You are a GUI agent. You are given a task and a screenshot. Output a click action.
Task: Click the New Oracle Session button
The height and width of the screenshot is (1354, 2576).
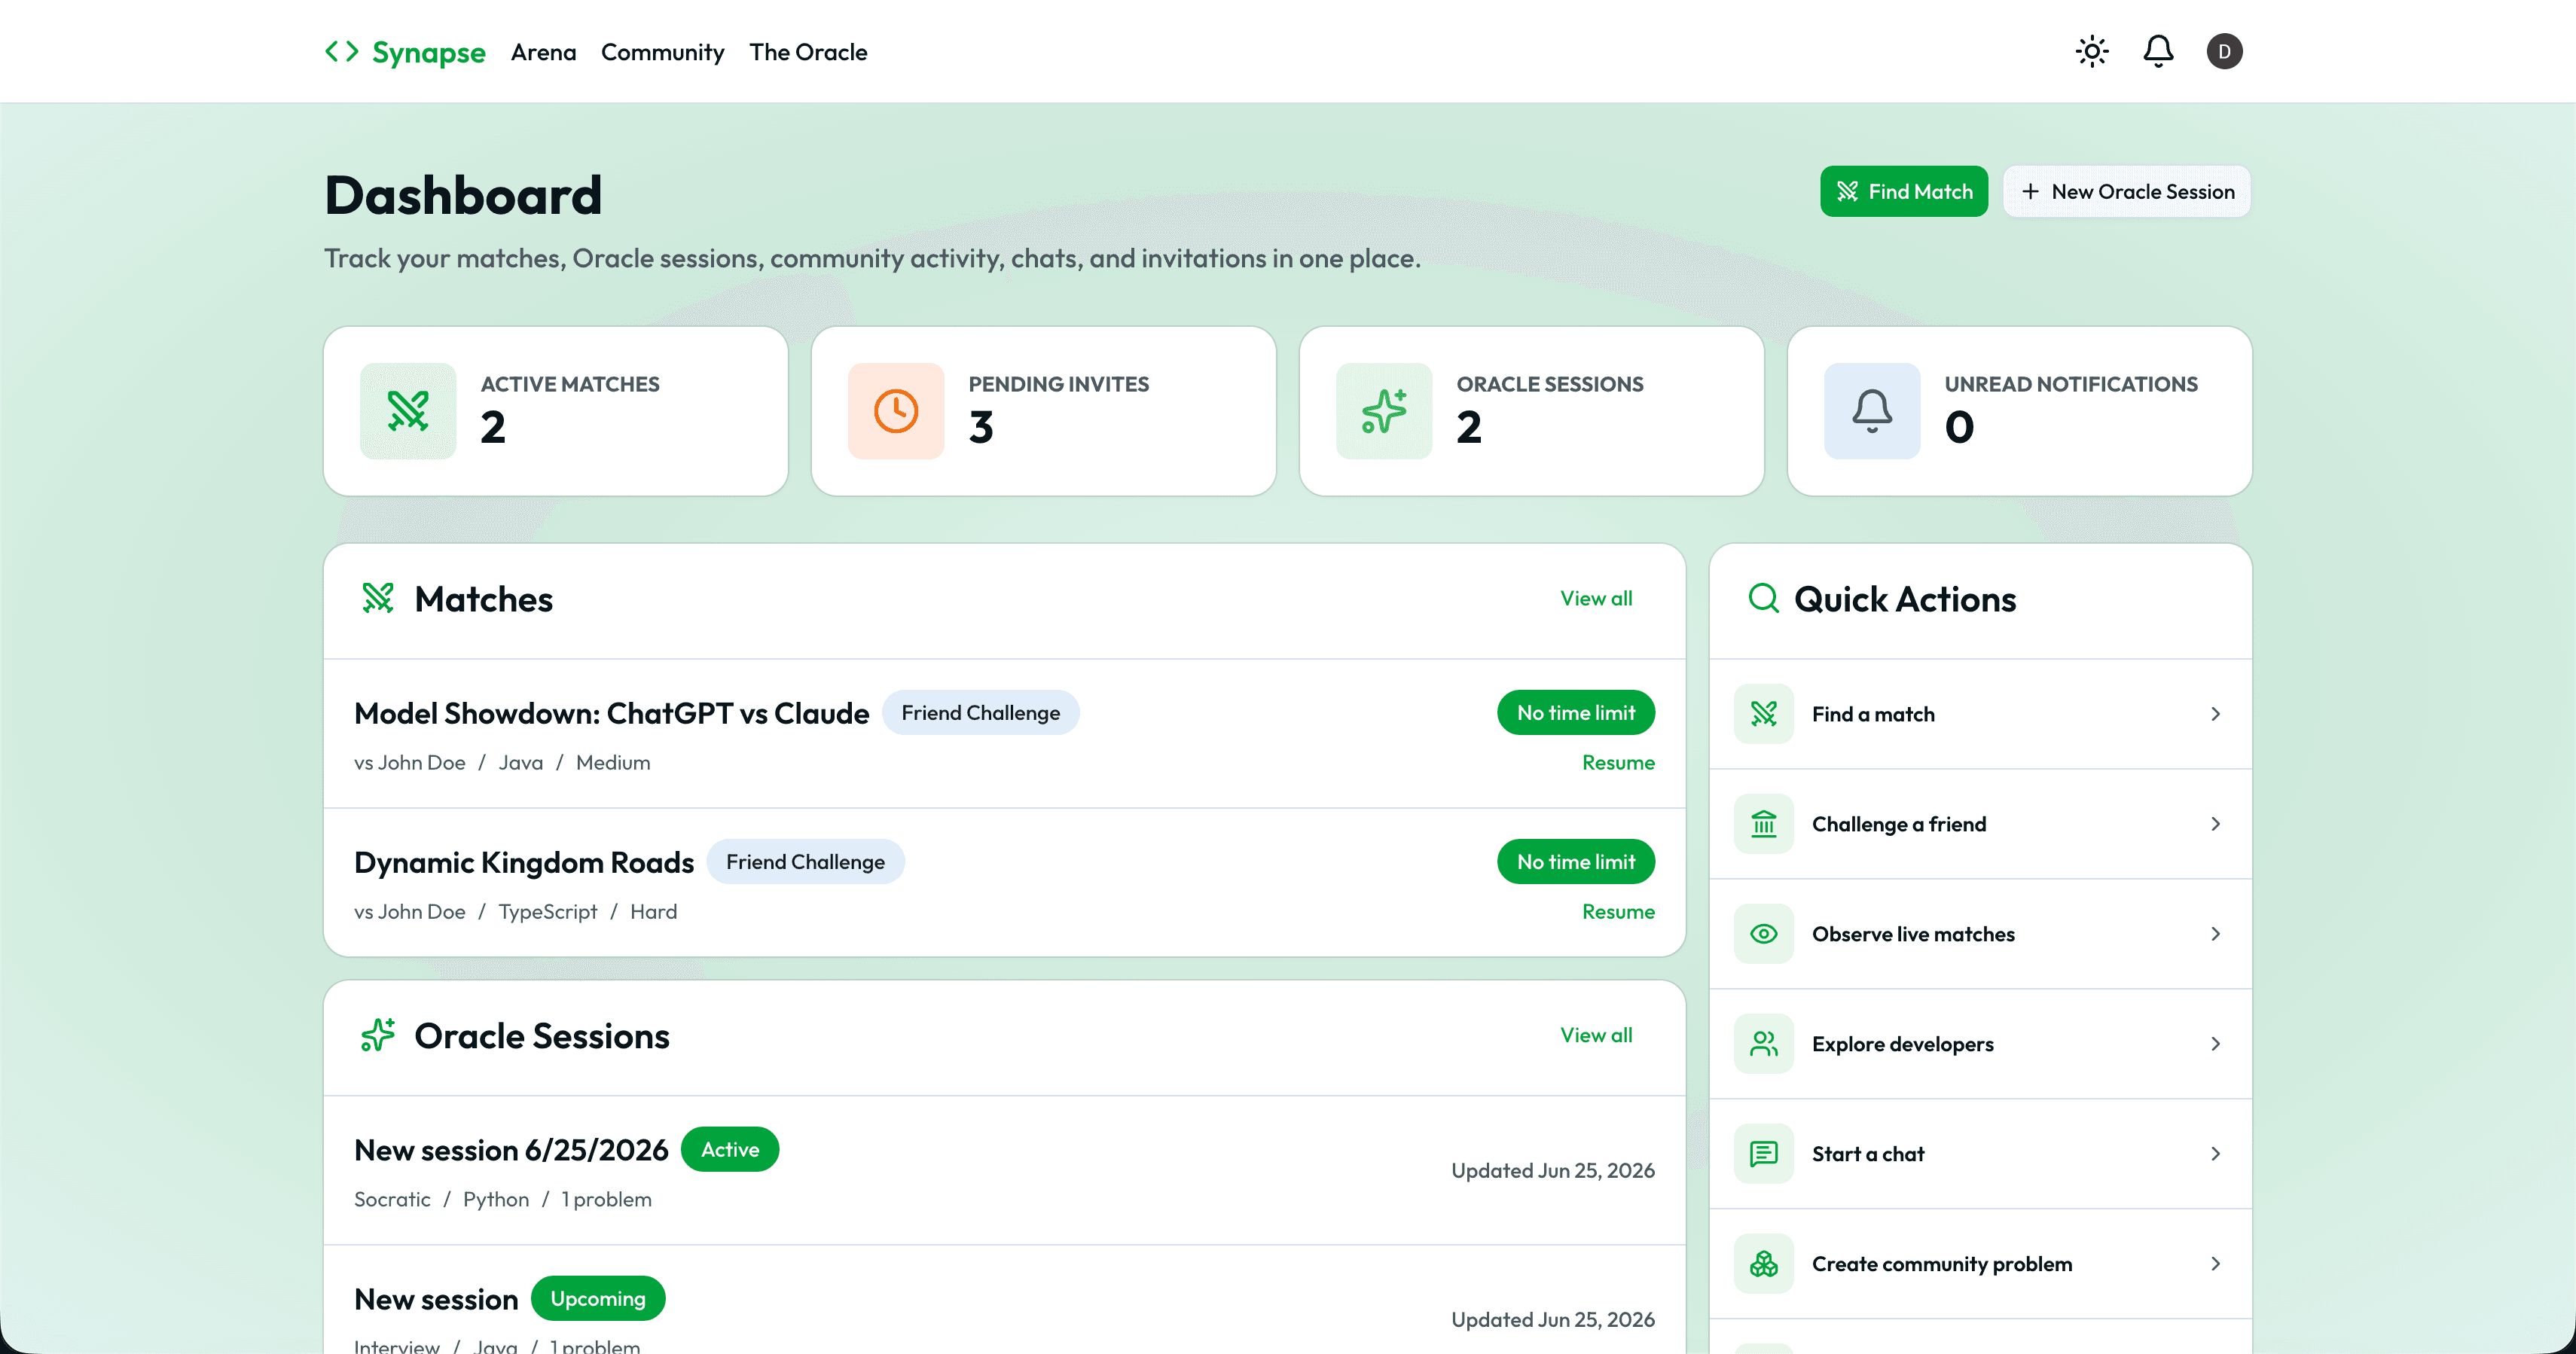2127,191
